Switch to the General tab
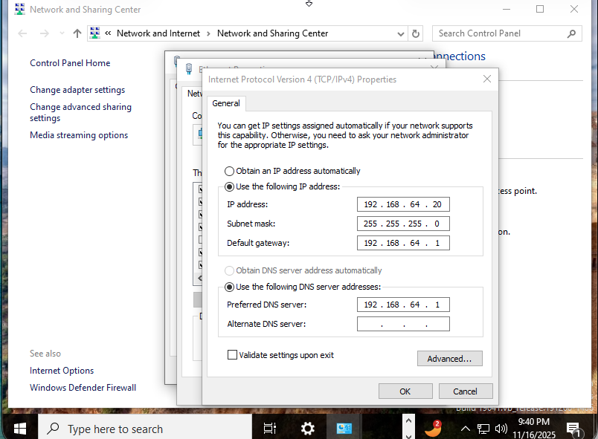Viewport: 598px width, 439px height. tap(226, 103)
